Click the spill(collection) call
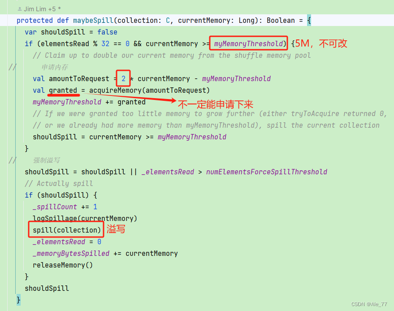Image resolution: width=394 pixels, height=311 pixels. [x=67, y=230]
